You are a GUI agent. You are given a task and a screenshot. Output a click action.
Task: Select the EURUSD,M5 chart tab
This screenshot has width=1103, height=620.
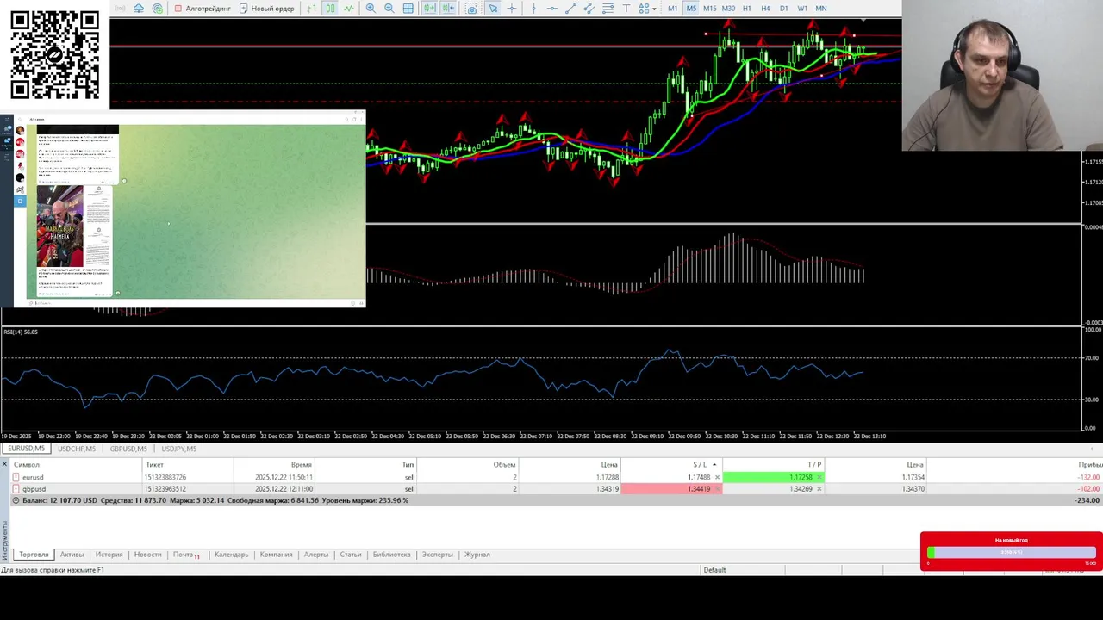coord(26,449)
